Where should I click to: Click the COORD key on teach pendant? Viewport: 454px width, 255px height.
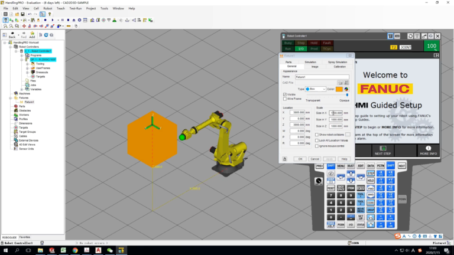[x=371, y=202]
